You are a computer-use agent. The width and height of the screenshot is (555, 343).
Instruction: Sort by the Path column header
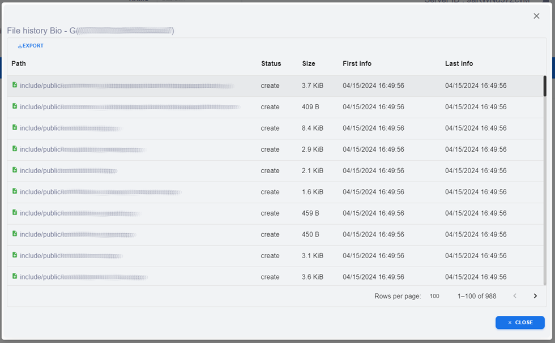click(19, 63)
